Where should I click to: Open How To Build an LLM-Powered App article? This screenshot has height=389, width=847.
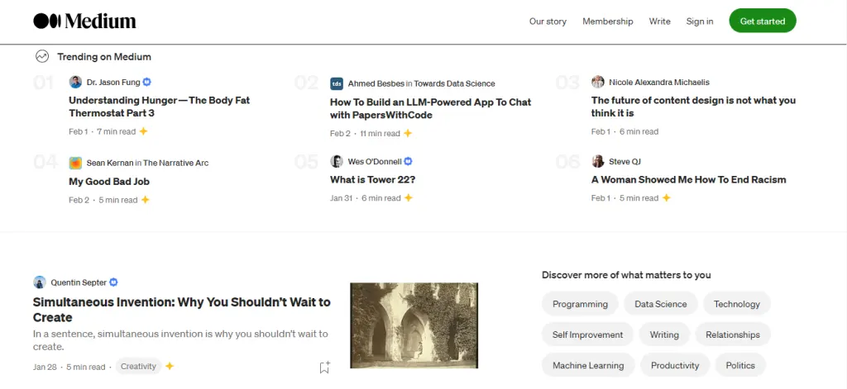click(430, 108)
